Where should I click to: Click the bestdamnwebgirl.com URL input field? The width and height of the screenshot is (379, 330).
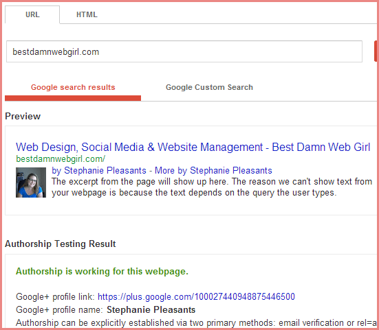(x=184, y=51)
